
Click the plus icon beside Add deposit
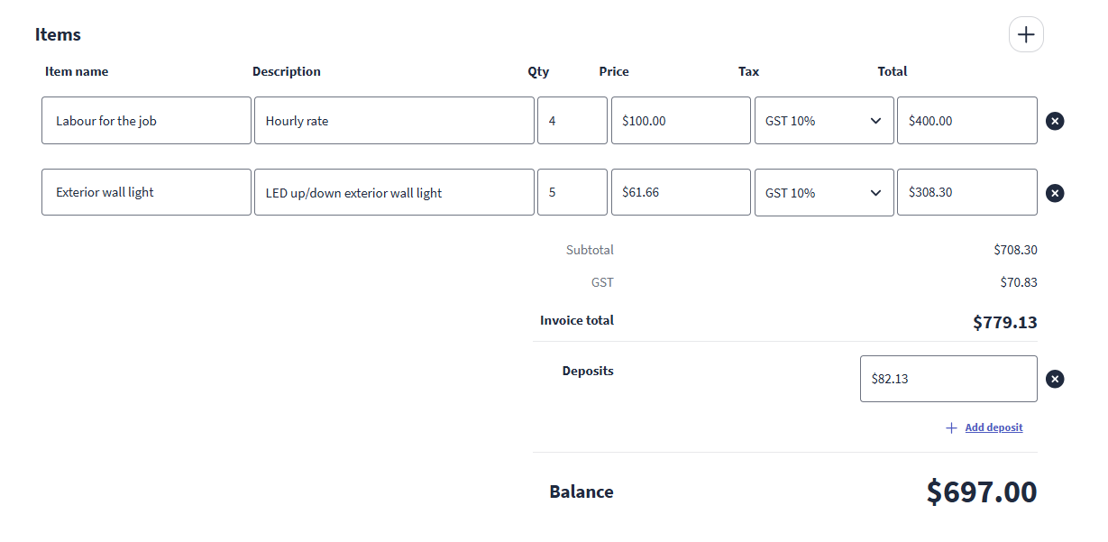(x=951, y=428)
